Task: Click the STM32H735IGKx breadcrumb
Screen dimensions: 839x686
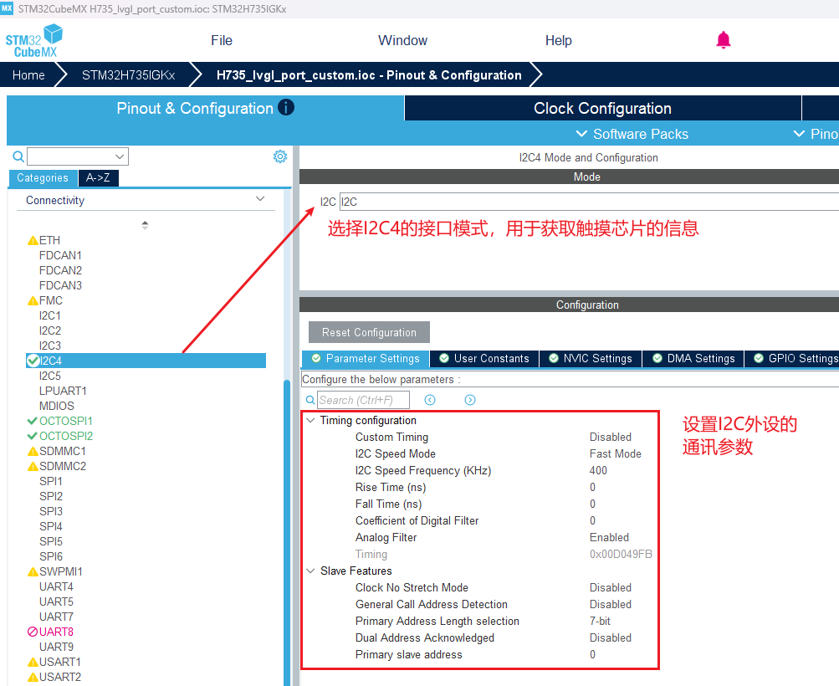Action: click(129, 75)
